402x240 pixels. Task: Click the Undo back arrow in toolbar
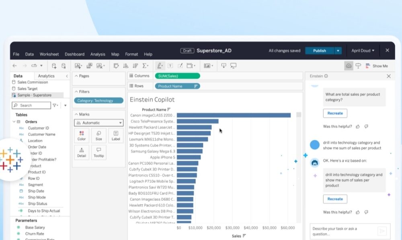[14, 66]
